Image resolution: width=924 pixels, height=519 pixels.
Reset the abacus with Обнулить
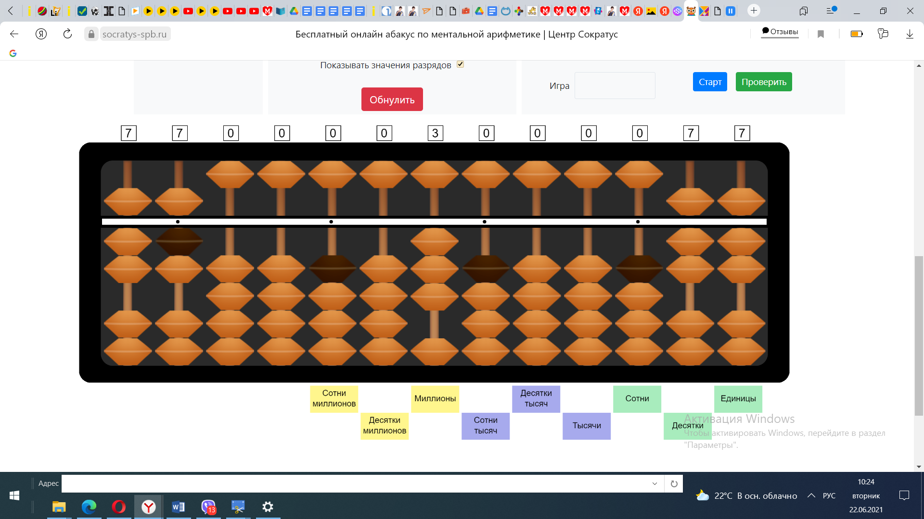(392, 99)
